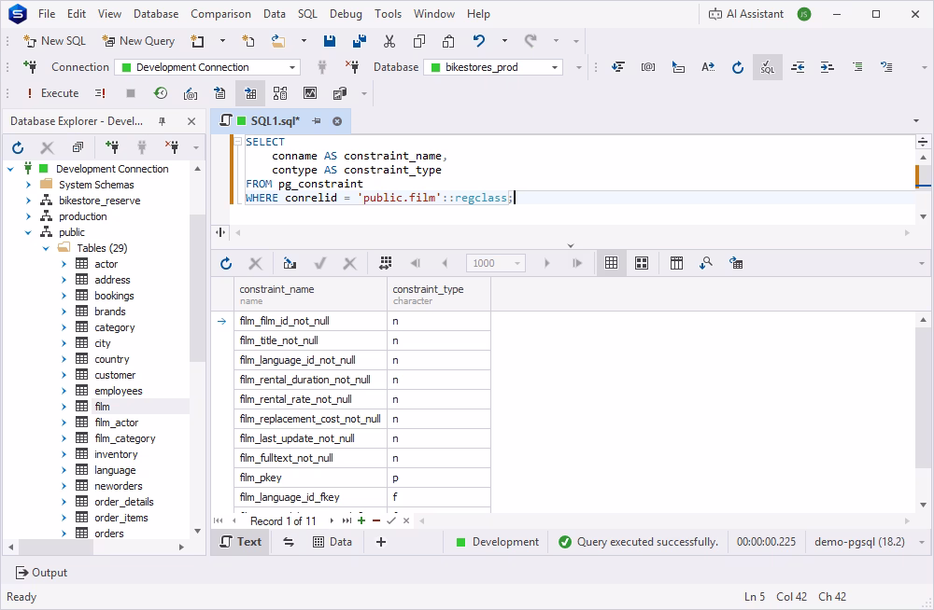Click the Uncomment Selection icon
The width and height of the screenshot is (934, 610).
(x=887, y=66)
